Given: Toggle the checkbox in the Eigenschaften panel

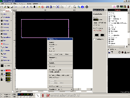Looking at the screenshot, I should (x=94, y=39).
